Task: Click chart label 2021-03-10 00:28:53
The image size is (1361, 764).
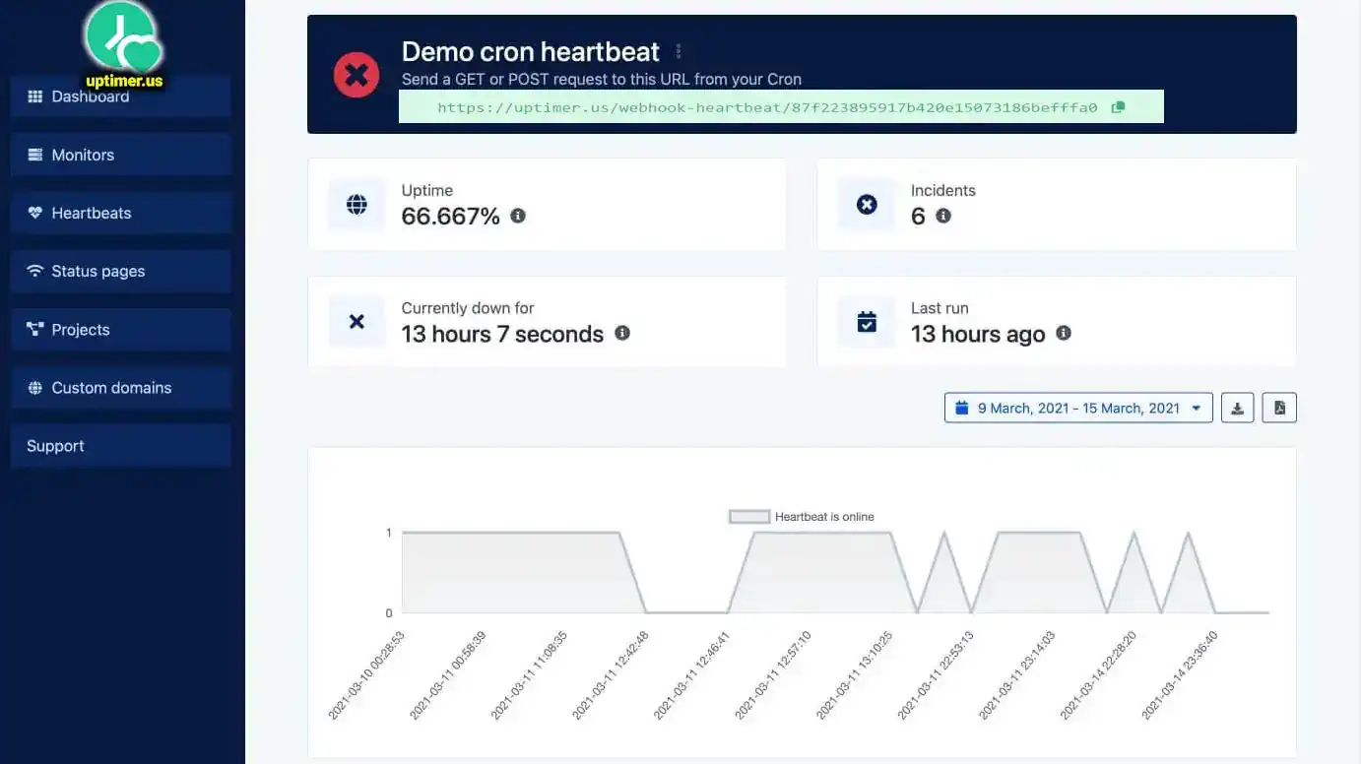Action: (x=366, y=675)
